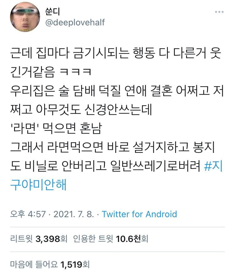Open the 1,519 likes count
Viewport: 235px width, 272px height.
pyautogui.click(x=71, y=264)
